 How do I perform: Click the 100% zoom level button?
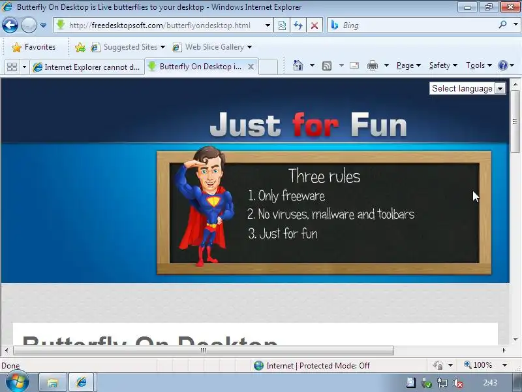click(x=478, y=365)
